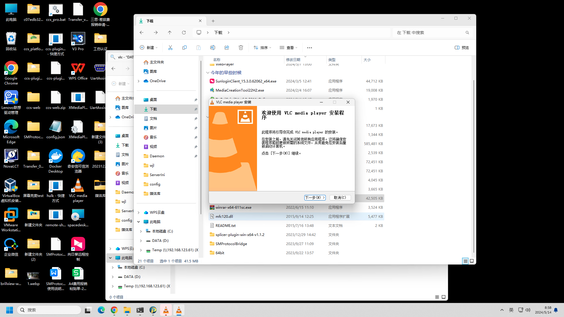This screenshot has width=564, height=317.
Task: Click the delete trash icon in toolbar
Action: click(241, 48)
